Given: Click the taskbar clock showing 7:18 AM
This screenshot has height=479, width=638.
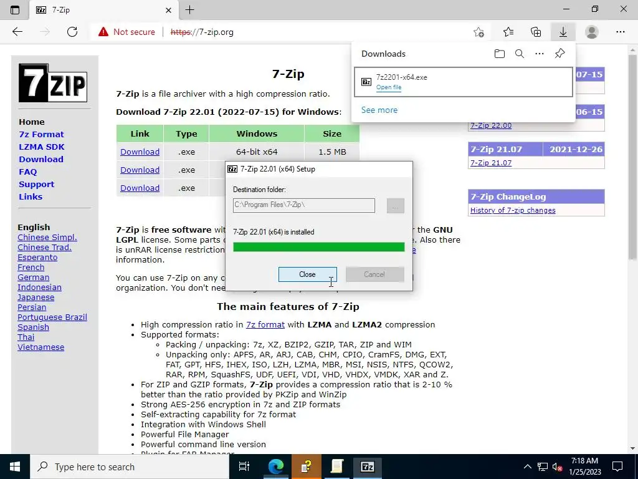Looking at the screenshot, I should coord(584,467).
